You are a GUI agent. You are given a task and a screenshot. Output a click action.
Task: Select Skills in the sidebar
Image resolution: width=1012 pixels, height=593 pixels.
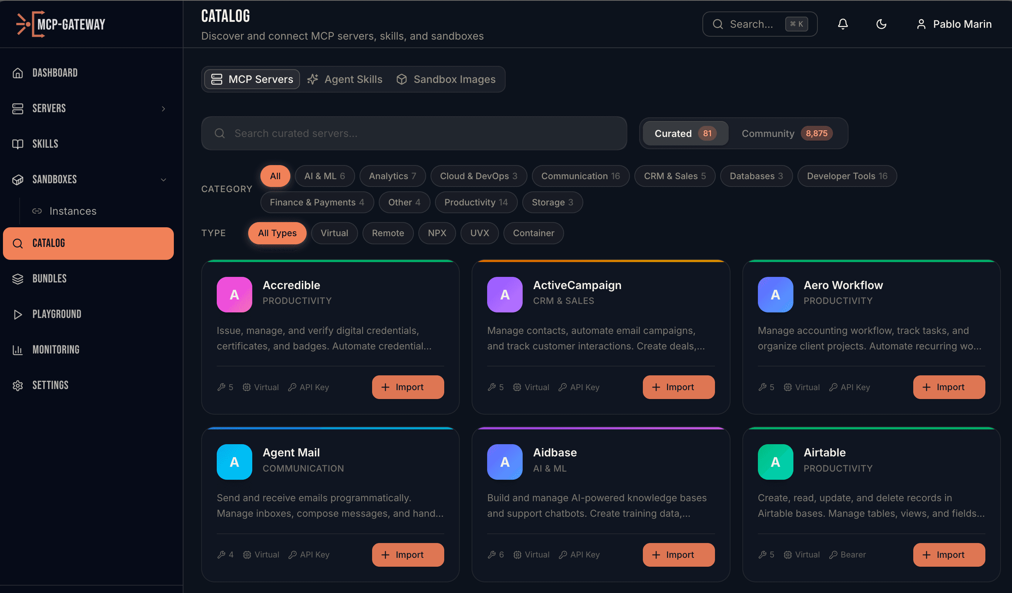tap(45, 143)
